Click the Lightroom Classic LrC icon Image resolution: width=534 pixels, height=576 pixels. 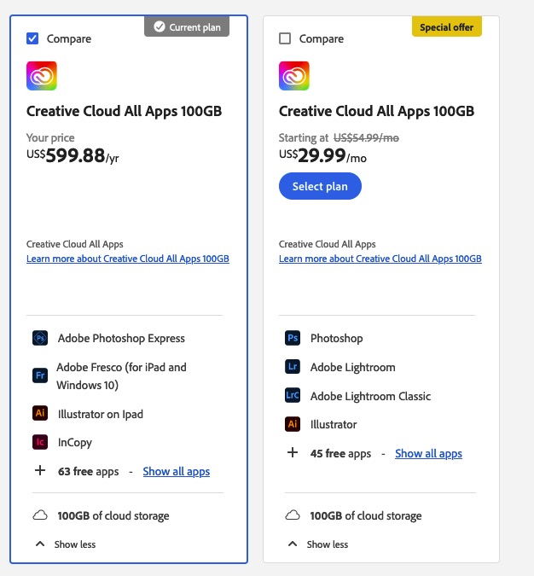(293, 395)
